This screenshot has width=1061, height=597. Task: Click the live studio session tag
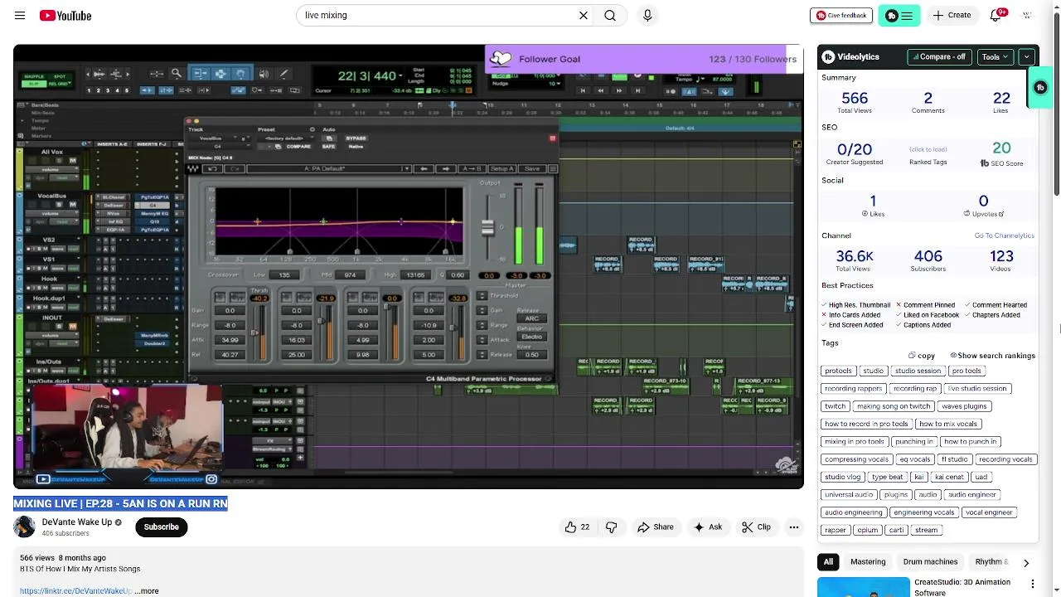pyautogui.click(x=977, y=389)
